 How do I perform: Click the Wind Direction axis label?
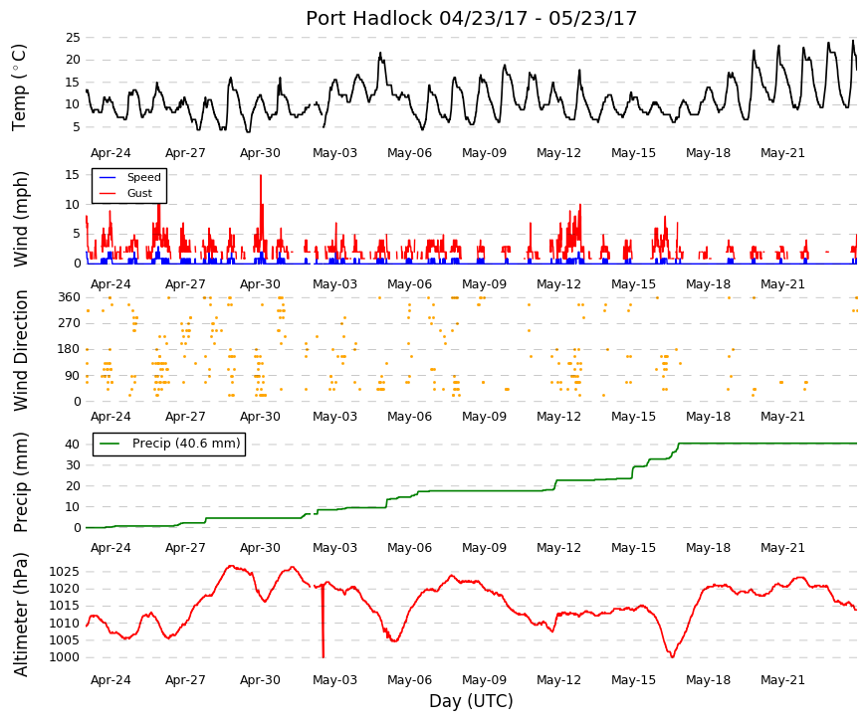click(x=20, y=350)
